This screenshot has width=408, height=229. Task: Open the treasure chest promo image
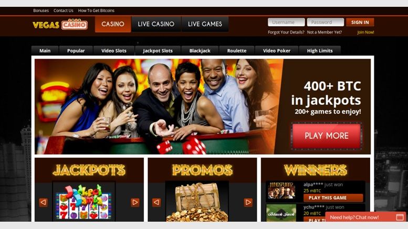click(197, 201)
